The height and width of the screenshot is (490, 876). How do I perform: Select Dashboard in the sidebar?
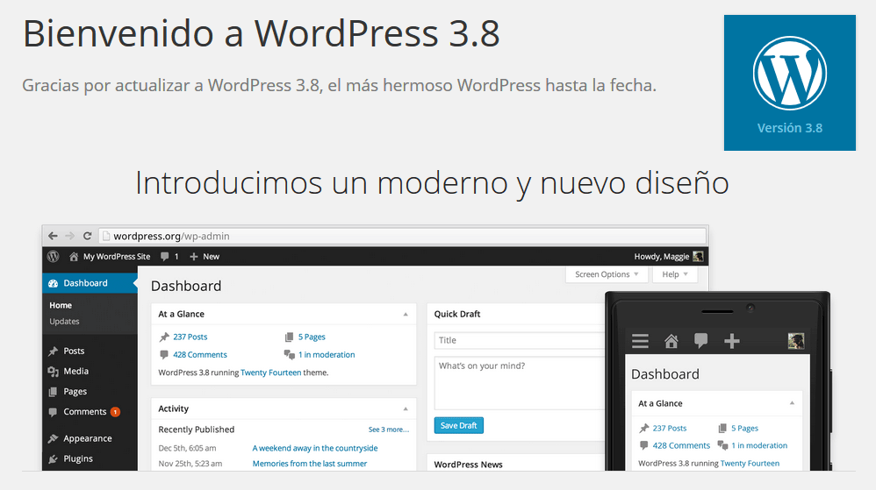(90, 283)
